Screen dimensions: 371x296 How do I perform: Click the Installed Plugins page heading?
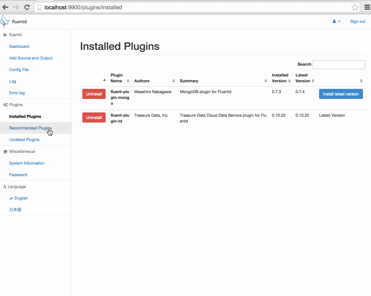120,46
